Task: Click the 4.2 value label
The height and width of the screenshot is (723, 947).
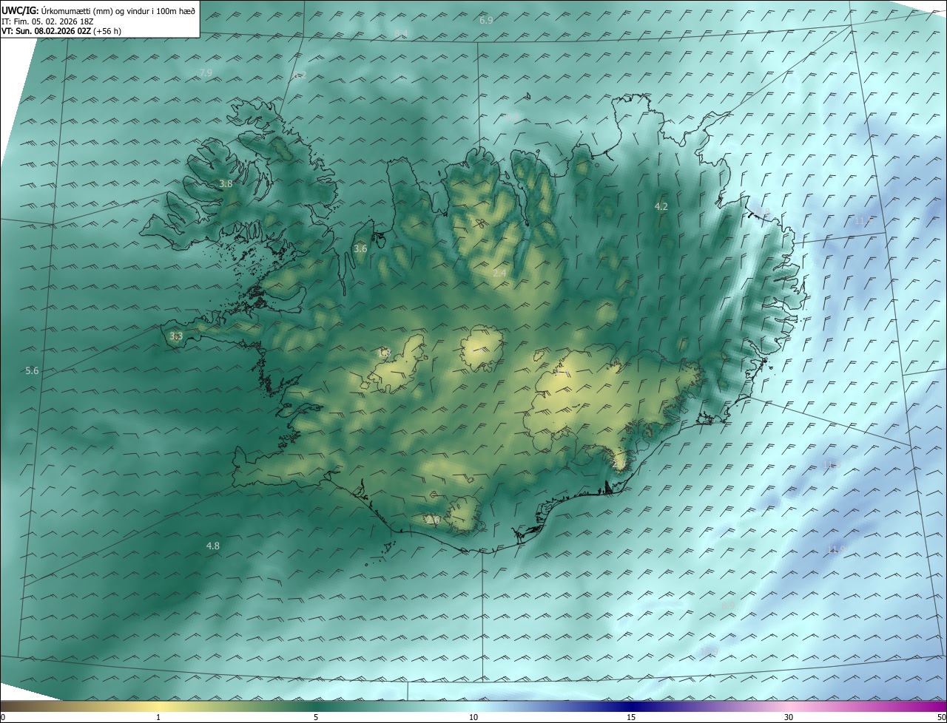Action: pyautogui.click(x=661, y=207)
